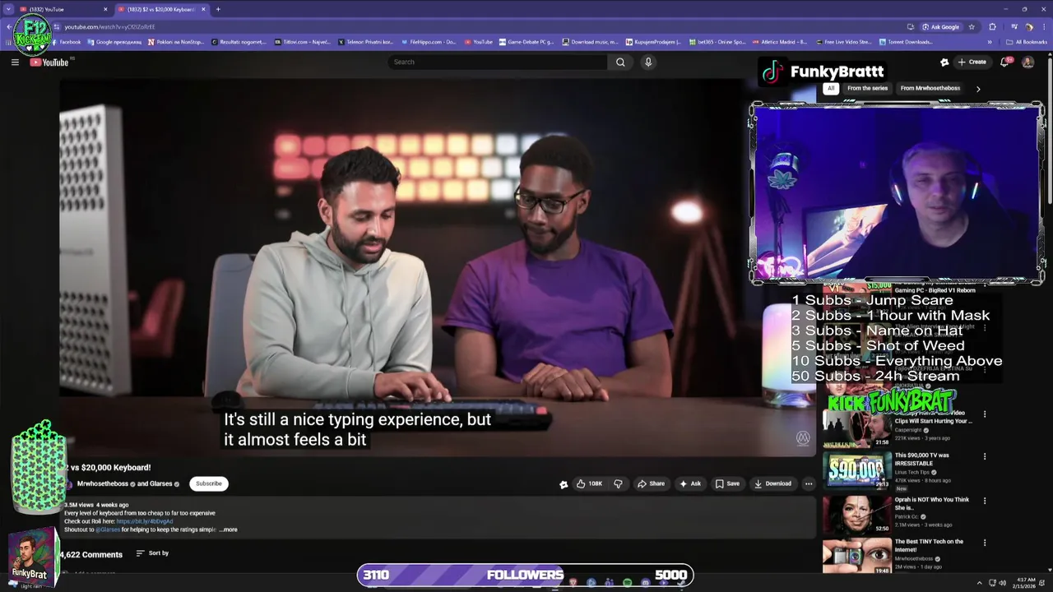Viewport: 1053px width, 592px height.
Task: Go to YouTube home via logo
Action: point(49,62)
